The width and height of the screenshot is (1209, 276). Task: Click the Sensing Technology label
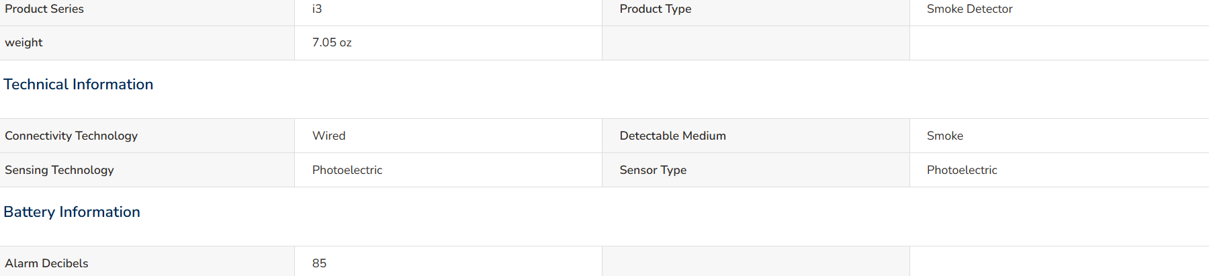(x=59, y=170)
